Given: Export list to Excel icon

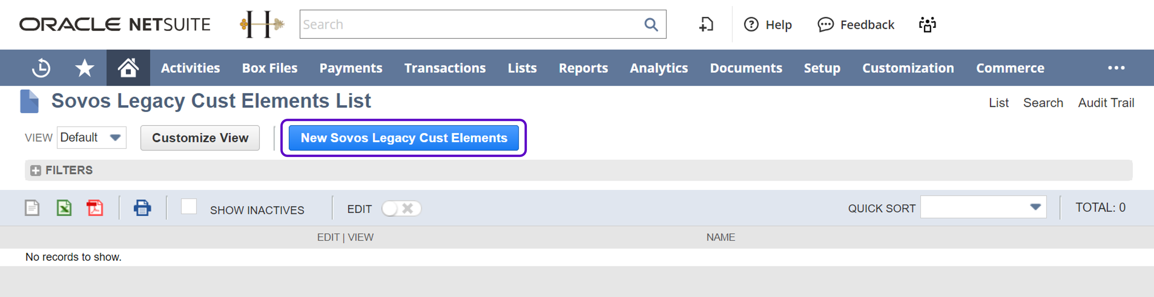Looking at the screenshot, I should 64,208.
